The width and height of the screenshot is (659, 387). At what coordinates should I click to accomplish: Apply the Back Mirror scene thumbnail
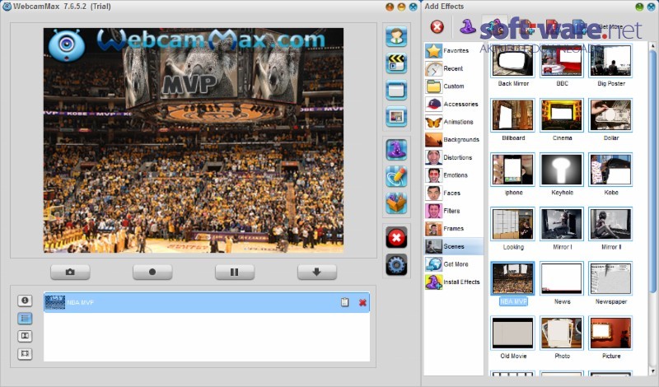[x=512, y=61]
